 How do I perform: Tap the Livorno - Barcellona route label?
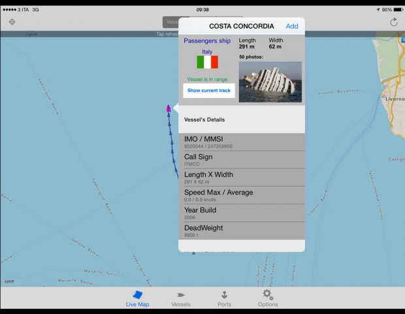click(338, 91)
